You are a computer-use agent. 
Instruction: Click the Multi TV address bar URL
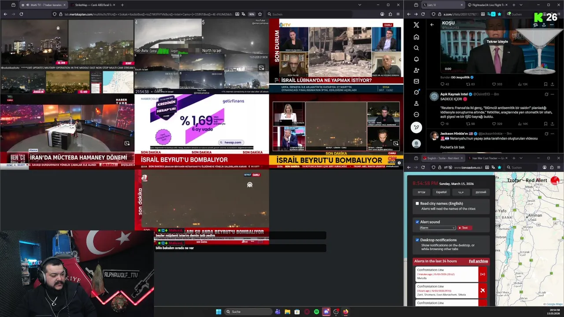[149, 14]
